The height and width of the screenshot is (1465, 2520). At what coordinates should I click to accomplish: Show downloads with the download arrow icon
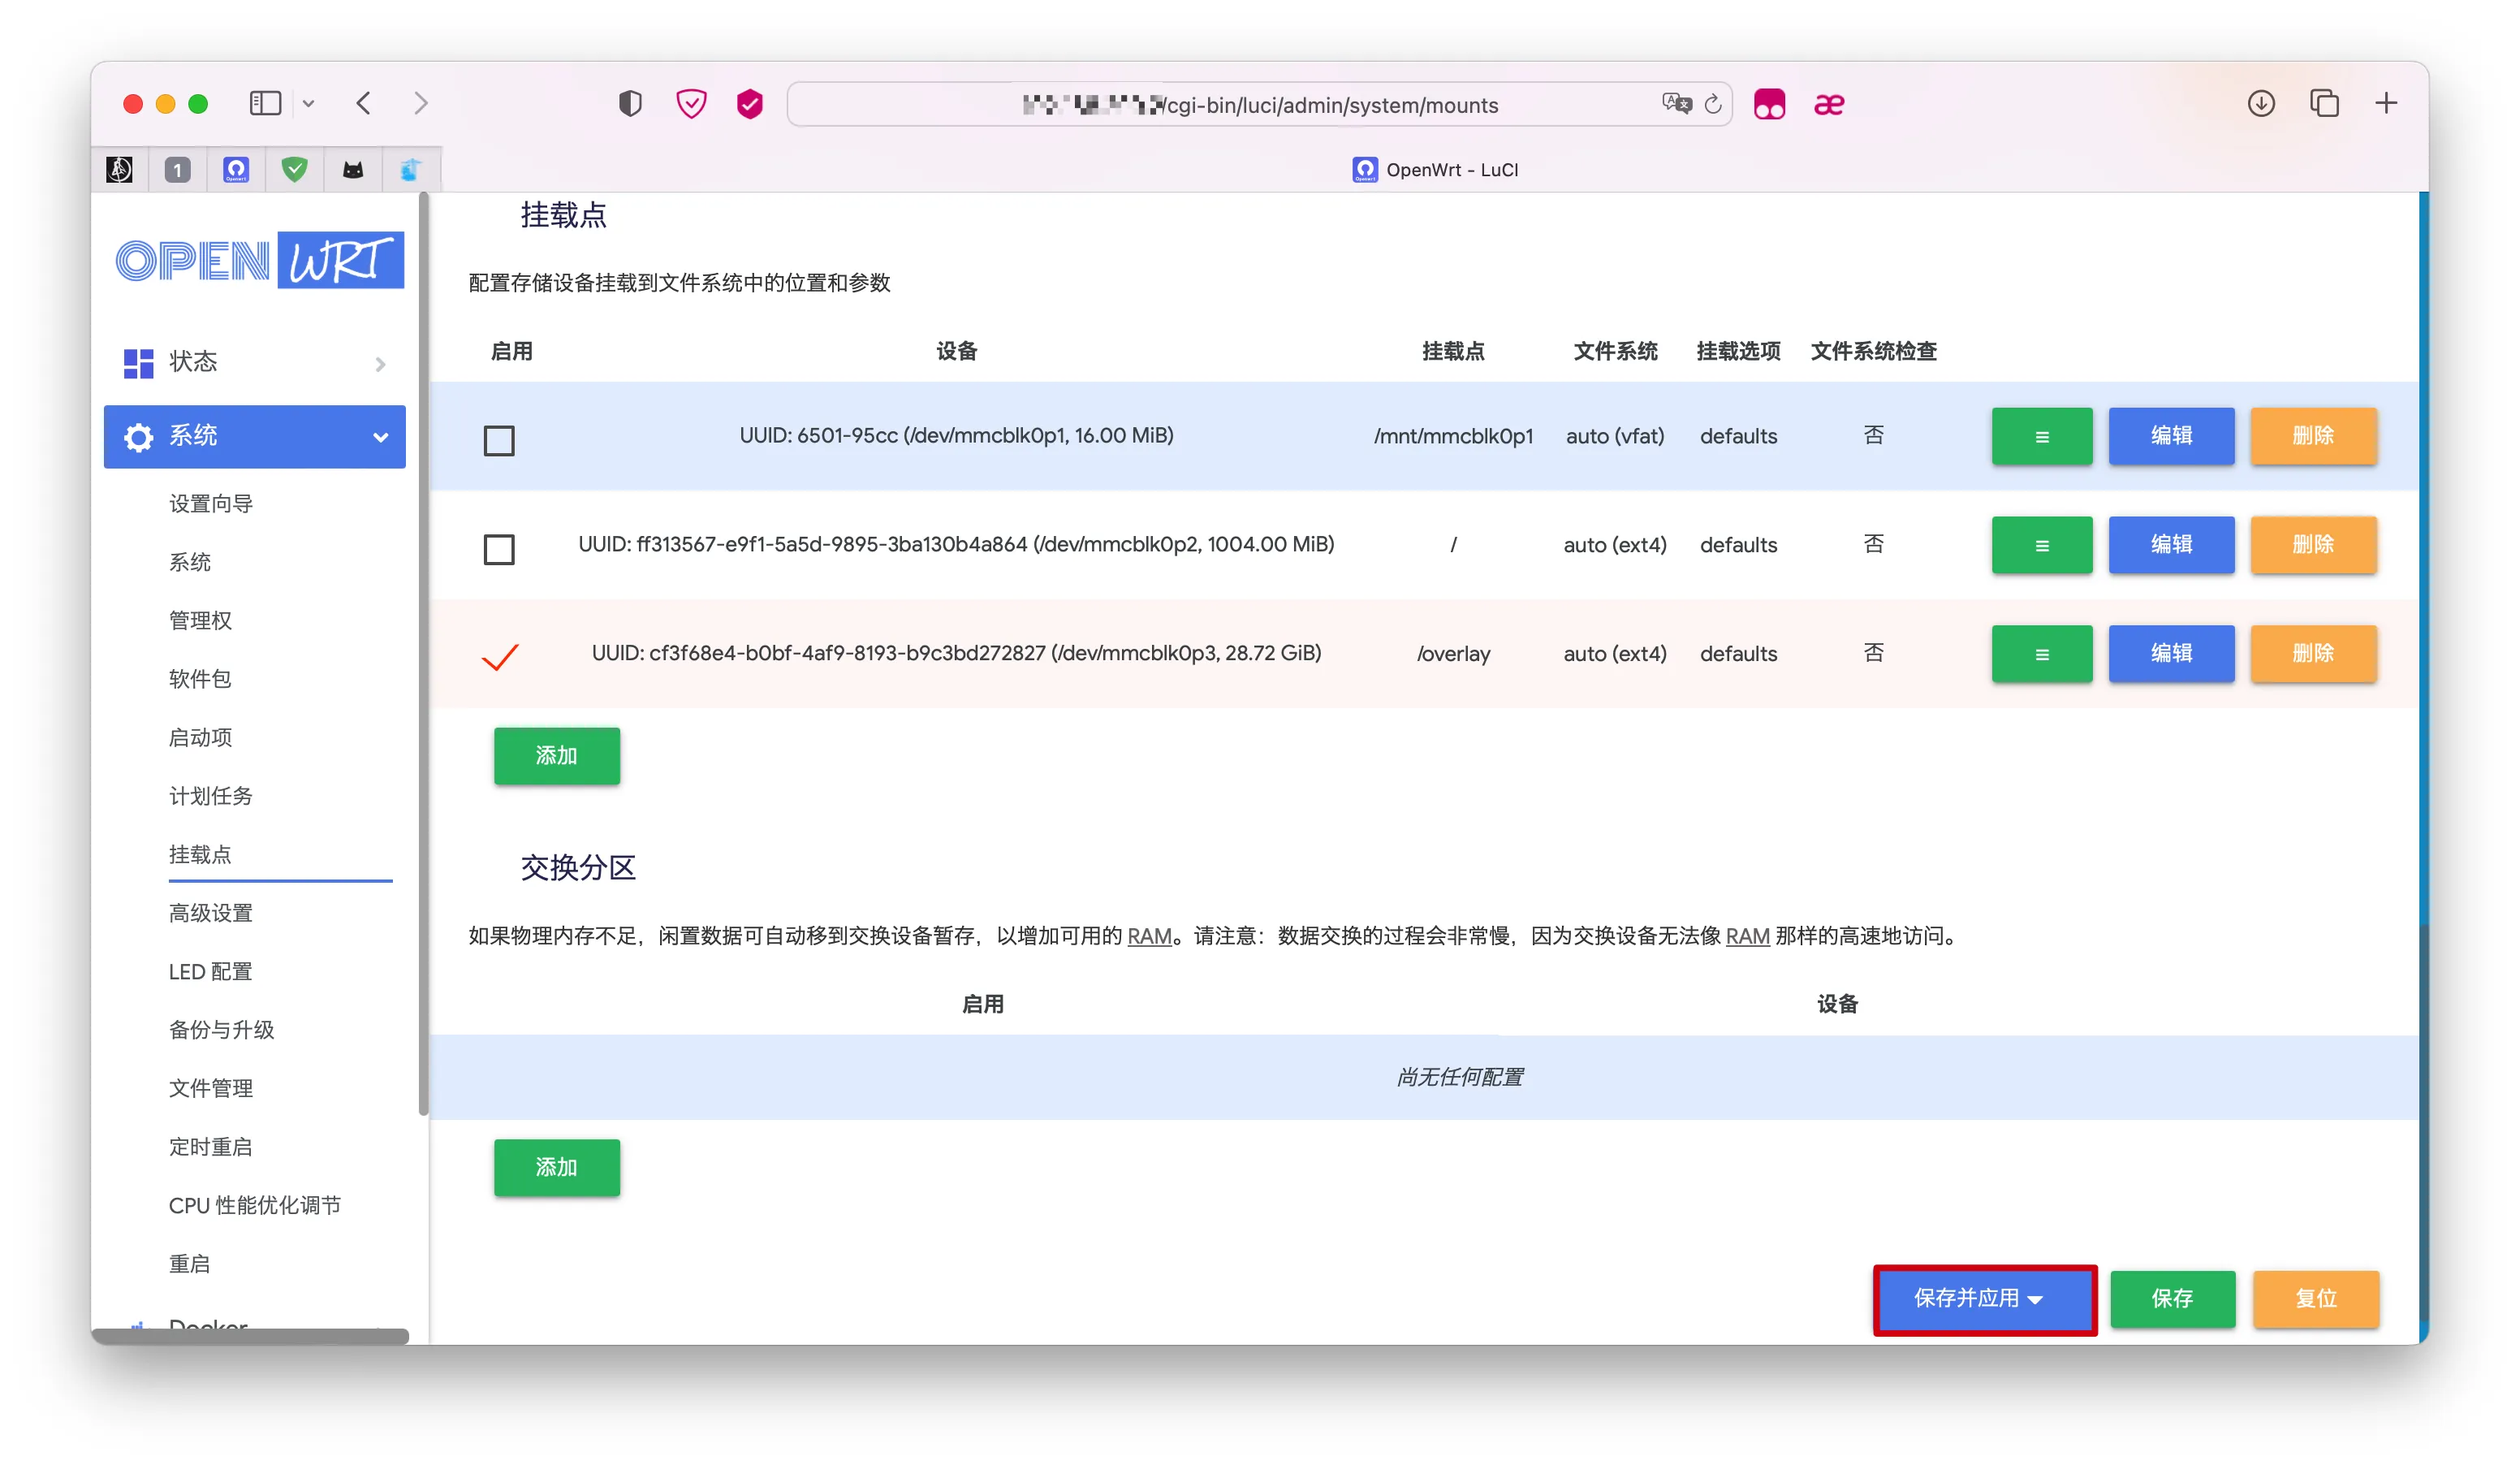coord(2261,103)
